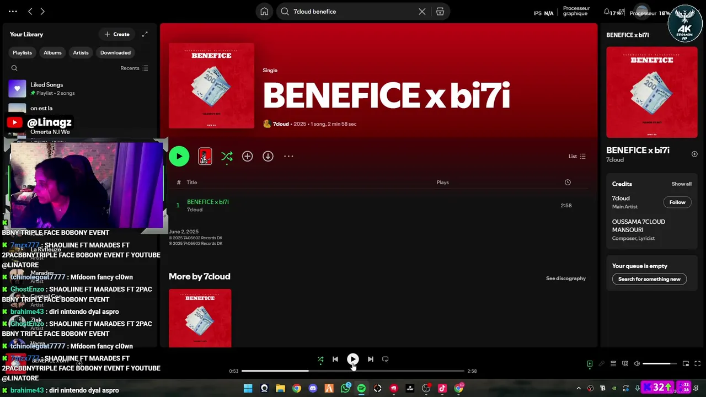706x397 pixels.
Task: Mute the volume speaker icon
Action: (x=637, y=364)
